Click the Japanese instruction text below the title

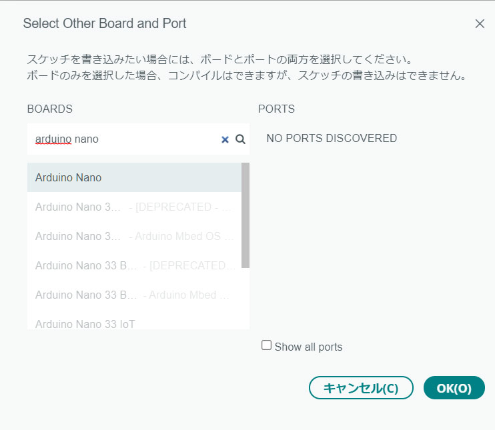[246, 67]
